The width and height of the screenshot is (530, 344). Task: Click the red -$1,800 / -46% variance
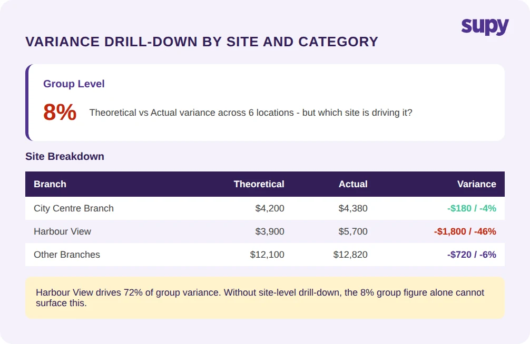(465, 231)
